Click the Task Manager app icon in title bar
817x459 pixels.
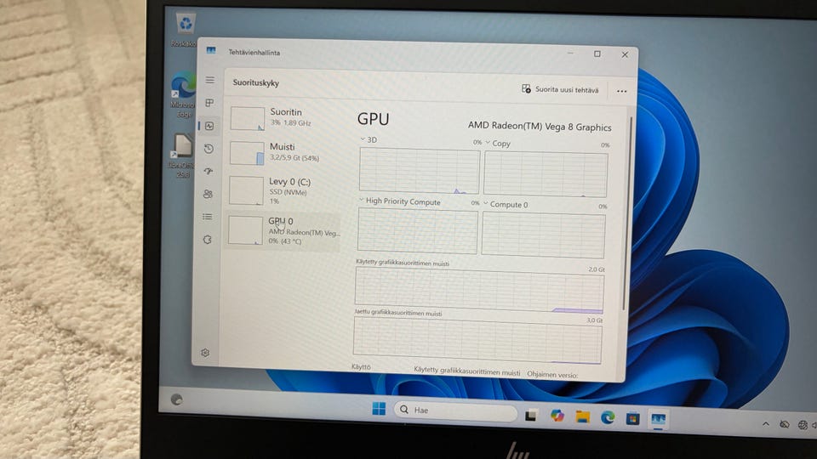[211, 50]
